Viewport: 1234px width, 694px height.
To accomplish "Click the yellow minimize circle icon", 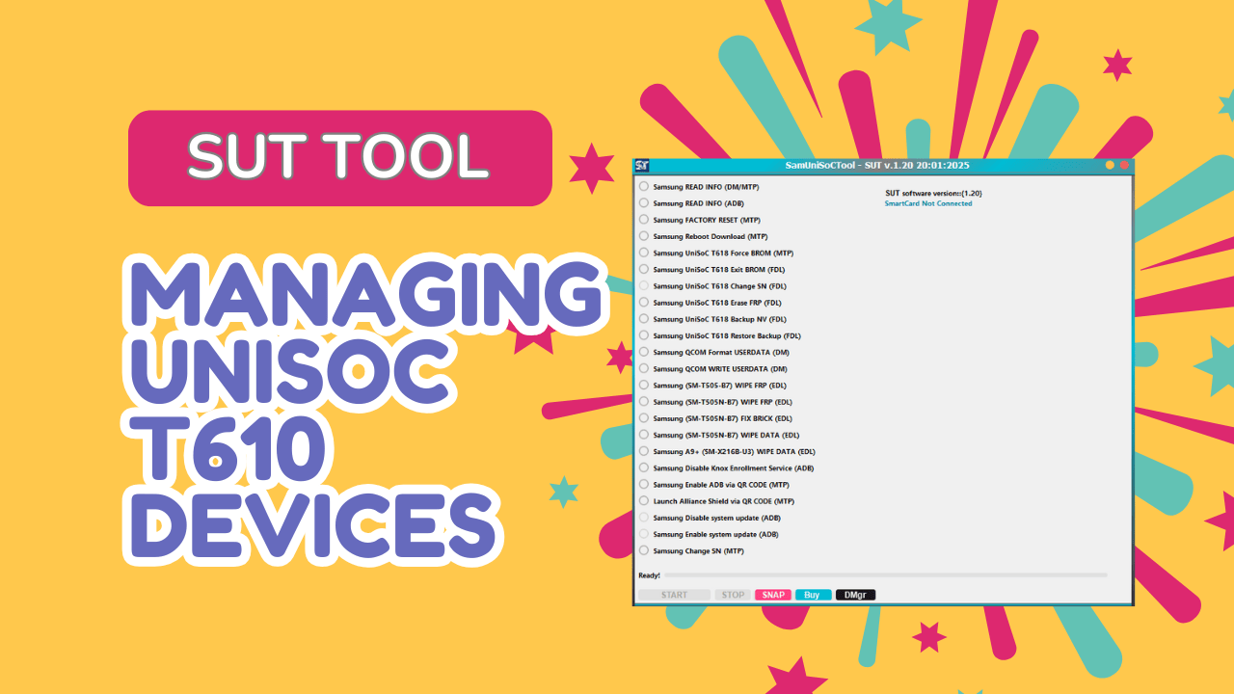I will click(1110, 166).
